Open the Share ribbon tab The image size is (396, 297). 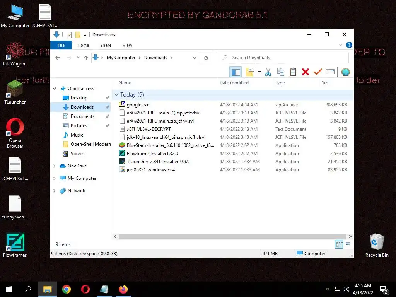click(x=106, y=45)
